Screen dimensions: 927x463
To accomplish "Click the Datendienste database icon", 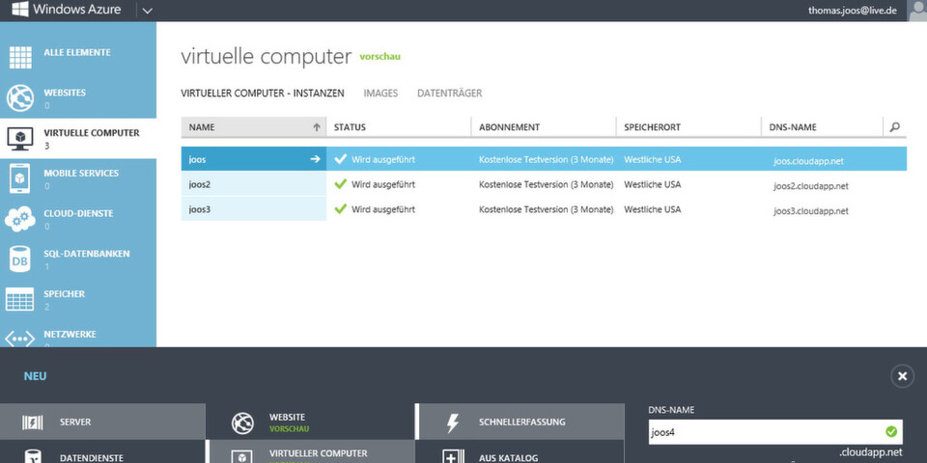I will click(x=33, y=456).
